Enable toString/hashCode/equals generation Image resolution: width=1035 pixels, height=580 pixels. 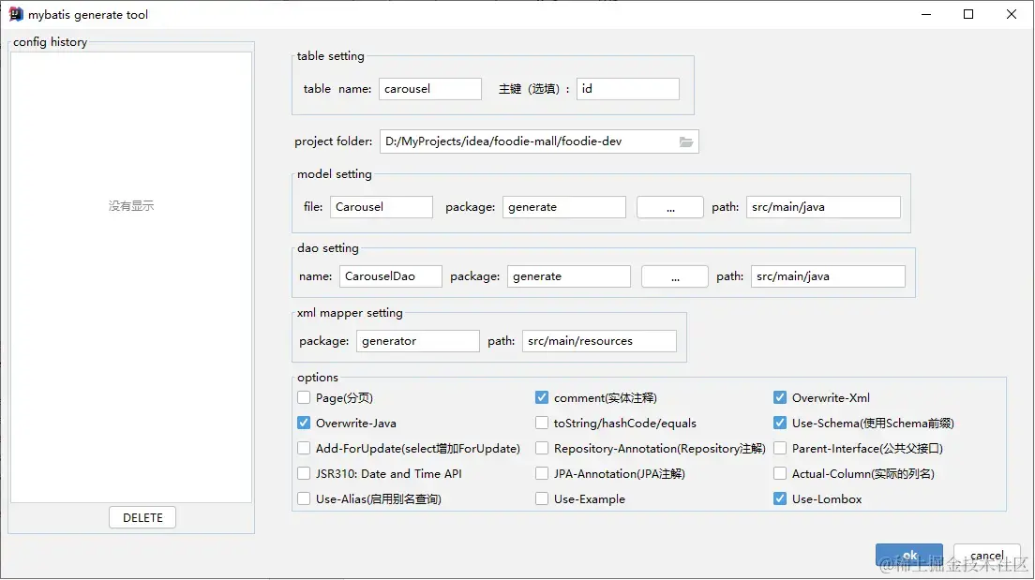click(542, 423)
